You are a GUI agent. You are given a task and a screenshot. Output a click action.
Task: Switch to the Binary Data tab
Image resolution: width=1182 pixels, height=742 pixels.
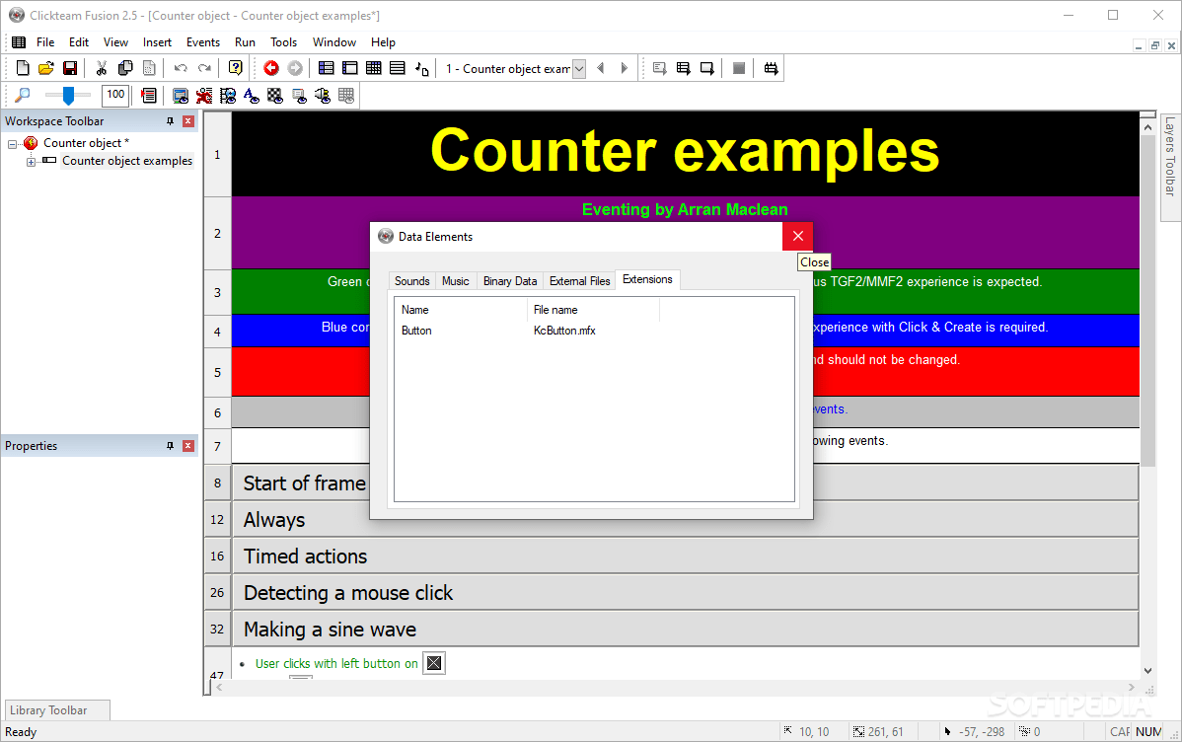pyautogui.click(x=509, y=281)
